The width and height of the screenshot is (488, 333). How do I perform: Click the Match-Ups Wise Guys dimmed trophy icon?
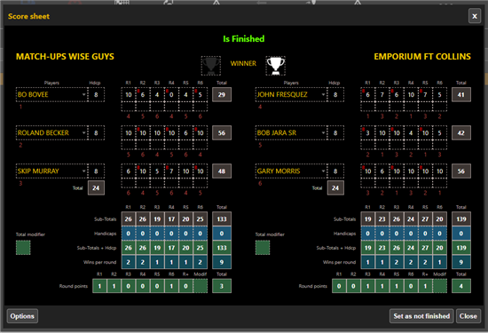click(211, 66)
